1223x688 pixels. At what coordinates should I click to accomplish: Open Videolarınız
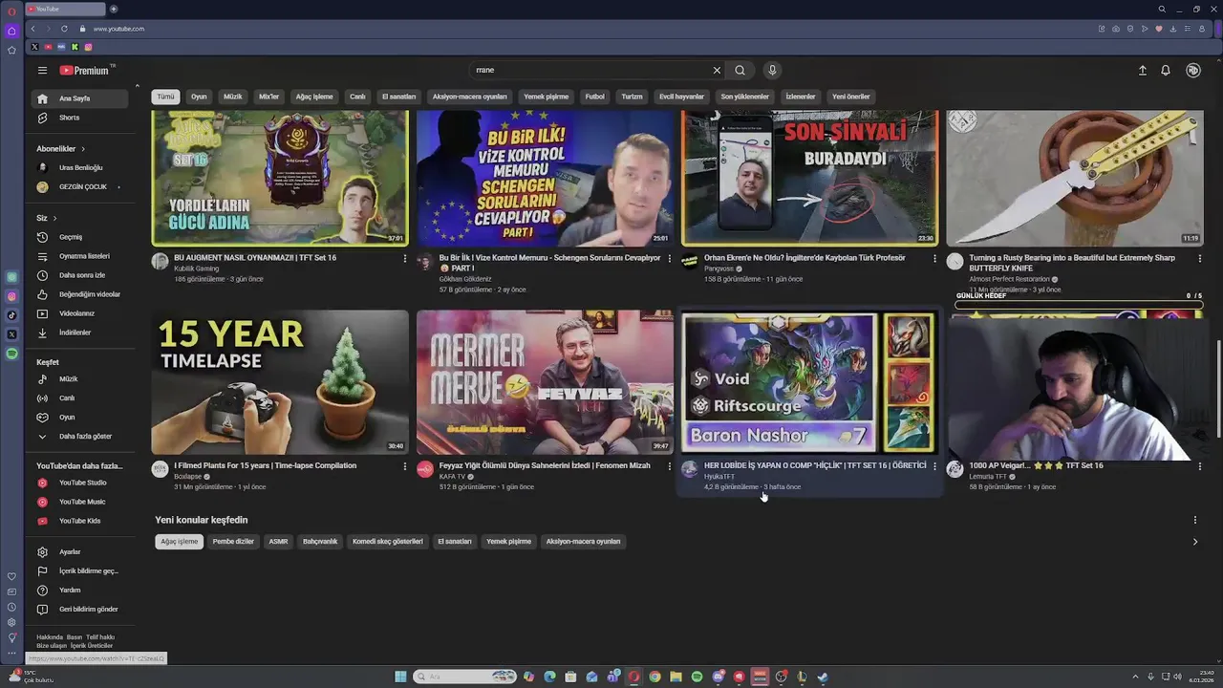tap(78, 313)
